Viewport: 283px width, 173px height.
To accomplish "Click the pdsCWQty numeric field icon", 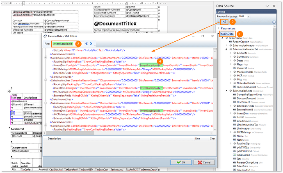I will click(235, 147).
